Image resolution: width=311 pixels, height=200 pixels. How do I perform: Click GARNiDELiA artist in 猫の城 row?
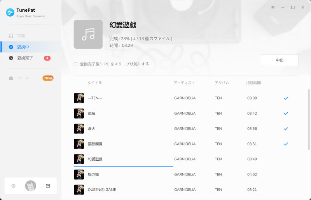tap(185, 174)
